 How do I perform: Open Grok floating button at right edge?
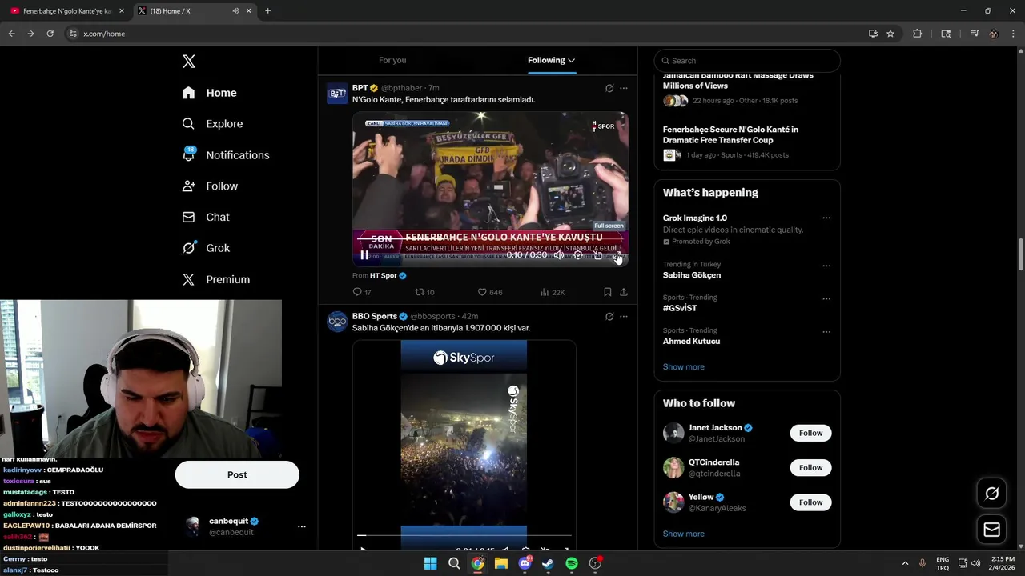click(991, 494)
